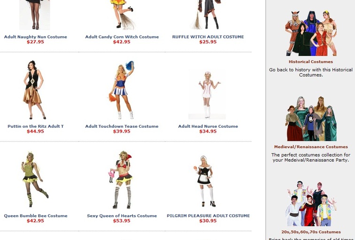Viewport: 355px width, 240px height.
Task: Click the Puttin on the Ritz product image
Action: point(35,90)
